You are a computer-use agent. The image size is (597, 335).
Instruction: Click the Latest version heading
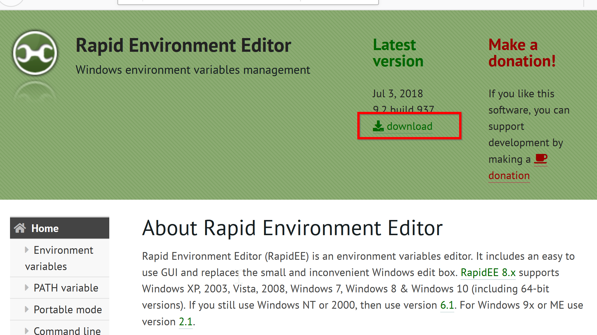[398, 53]
